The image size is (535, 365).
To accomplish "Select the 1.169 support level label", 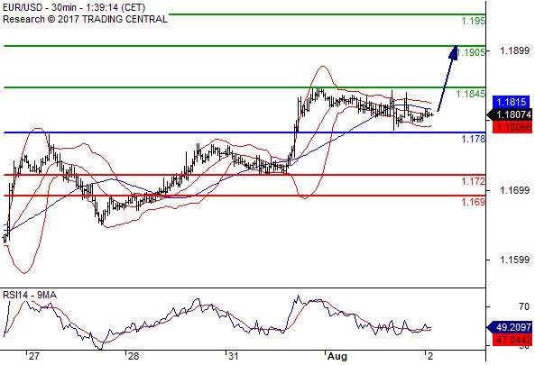I will click(473, 203).
